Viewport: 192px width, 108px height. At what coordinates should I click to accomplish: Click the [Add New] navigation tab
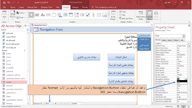coord(144,49)
